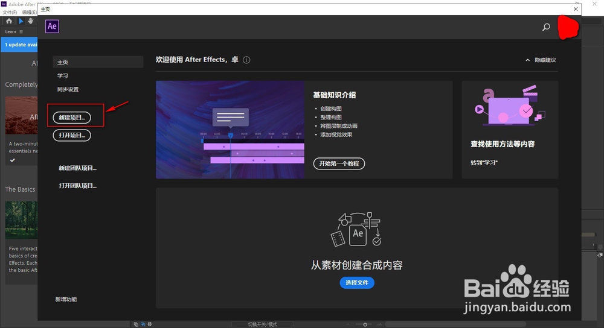Image resolution: width=604 pixels, height=328 pixels.
Task: Click the 添加视觉效果 bullet item
Action: pos(336,134)
